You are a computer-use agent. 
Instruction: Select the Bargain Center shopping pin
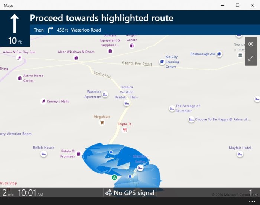coord(132,46)
